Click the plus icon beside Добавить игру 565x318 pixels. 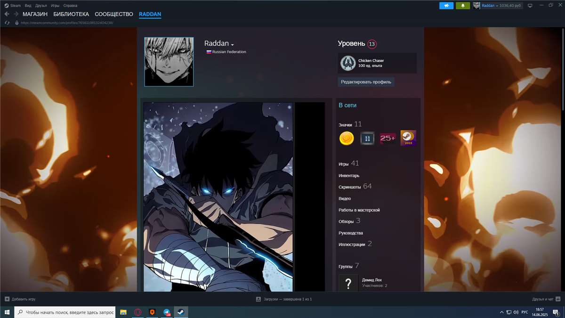(7, 299)
